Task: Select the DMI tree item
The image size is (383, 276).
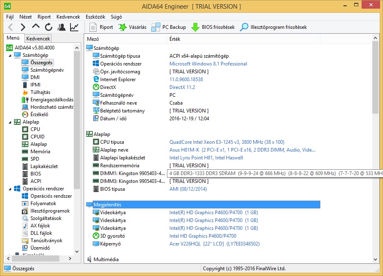Action: coord(35,77)
